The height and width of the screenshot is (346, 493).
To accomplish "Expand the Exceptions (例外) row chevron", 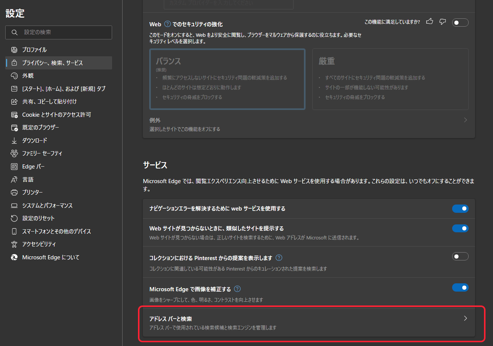I will pos(465,120).
